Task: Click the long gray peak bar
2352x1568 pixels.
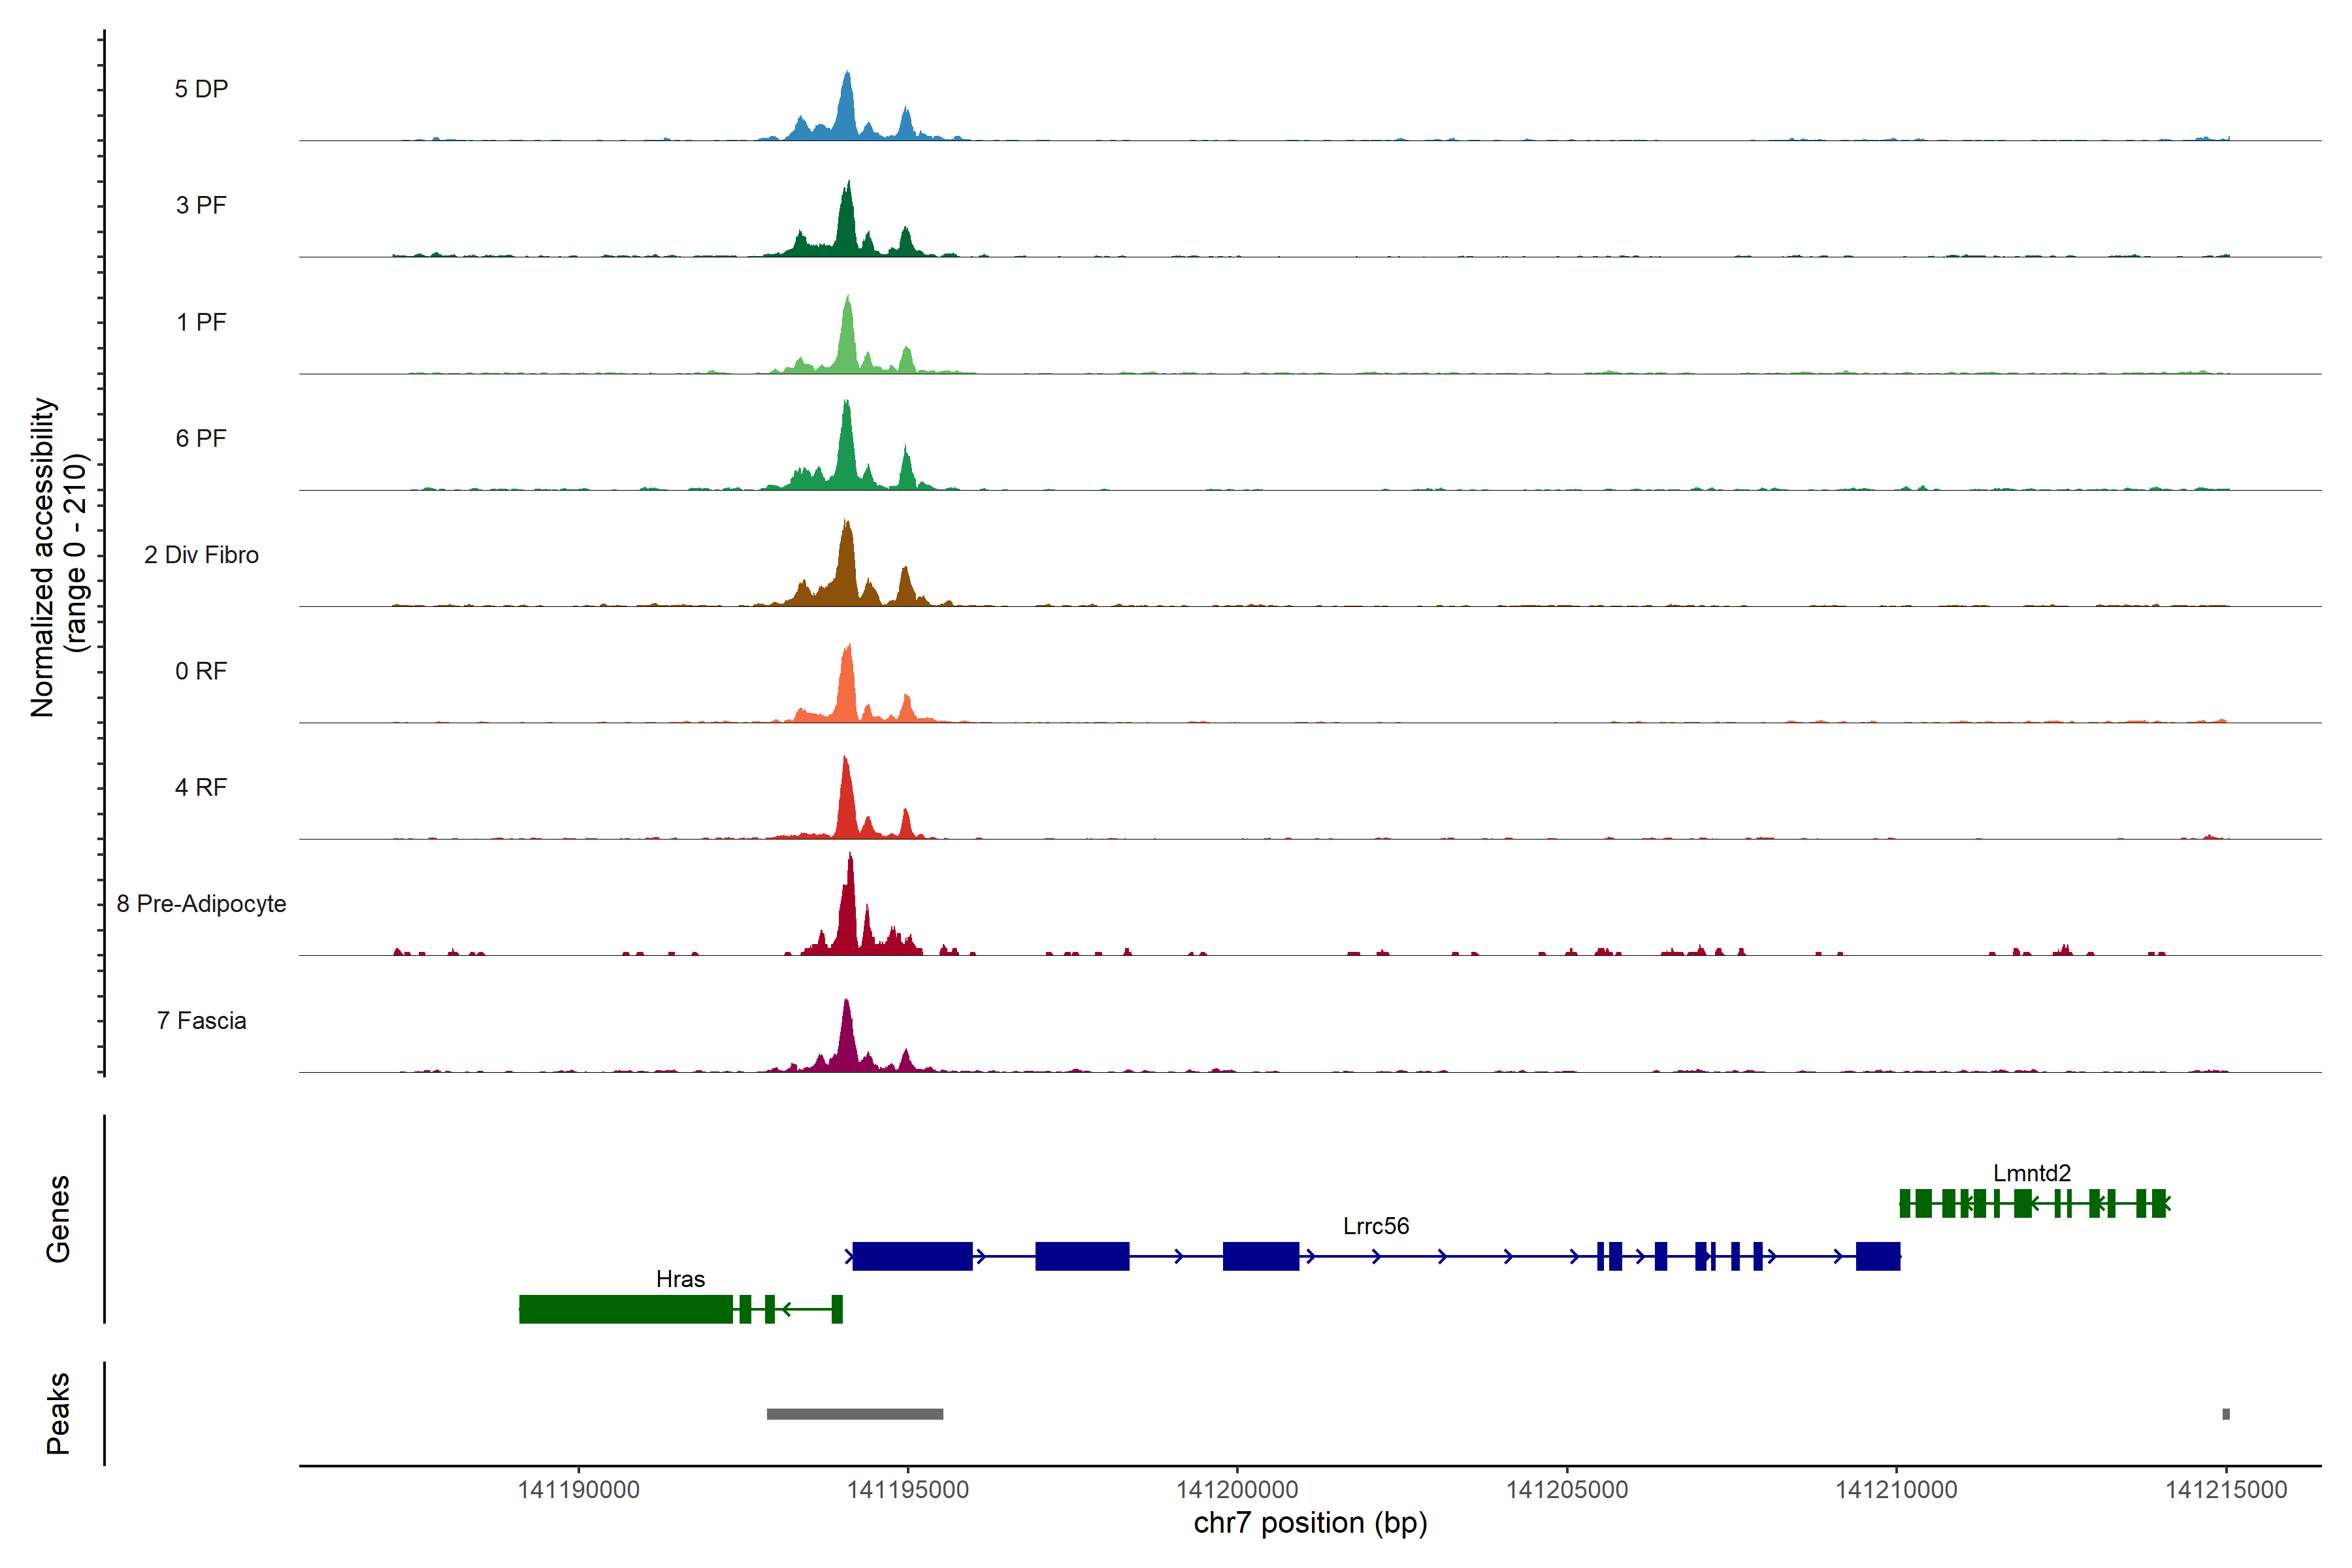Action: point(855,1413)
